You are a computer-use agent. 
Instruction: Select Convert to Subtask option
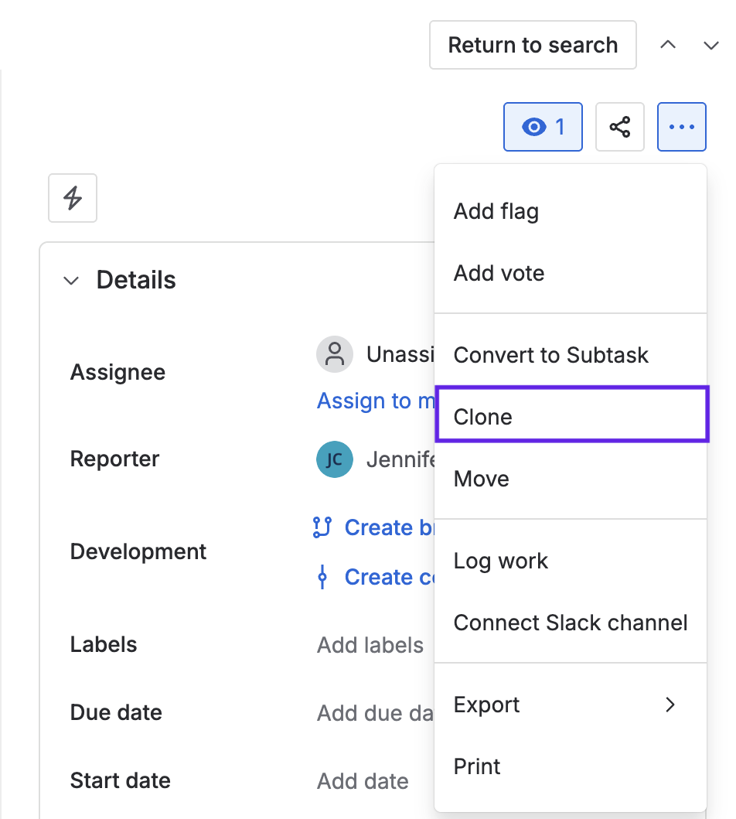[550, 355]
